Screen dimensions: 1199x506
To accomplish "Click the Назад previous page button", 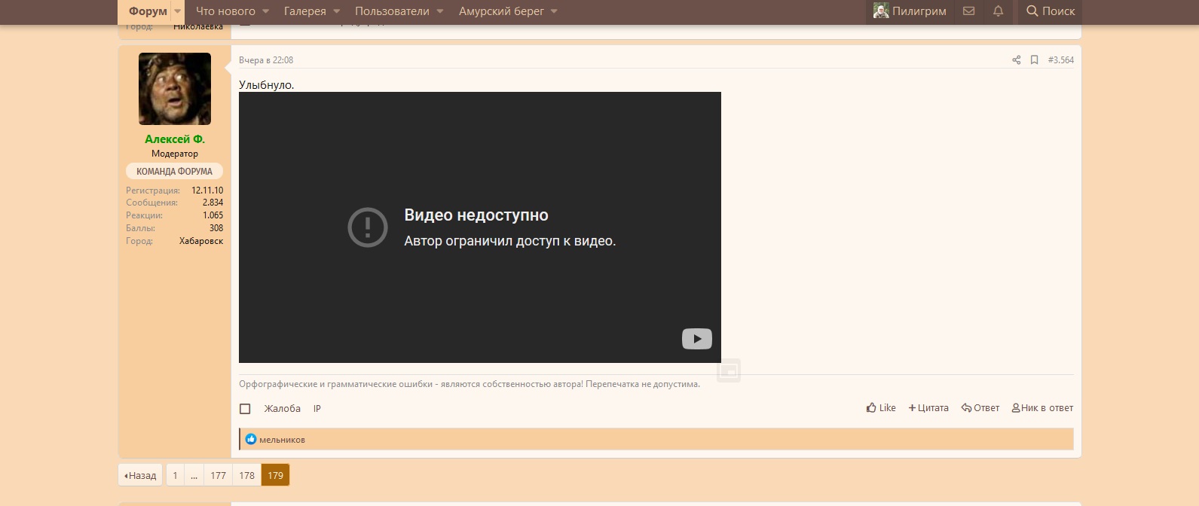I will [x=140, y=475].
